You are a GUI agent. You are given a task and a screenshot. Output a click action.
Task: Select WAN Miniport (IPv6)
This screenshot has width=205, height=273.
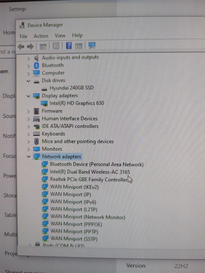click(73, 202)
